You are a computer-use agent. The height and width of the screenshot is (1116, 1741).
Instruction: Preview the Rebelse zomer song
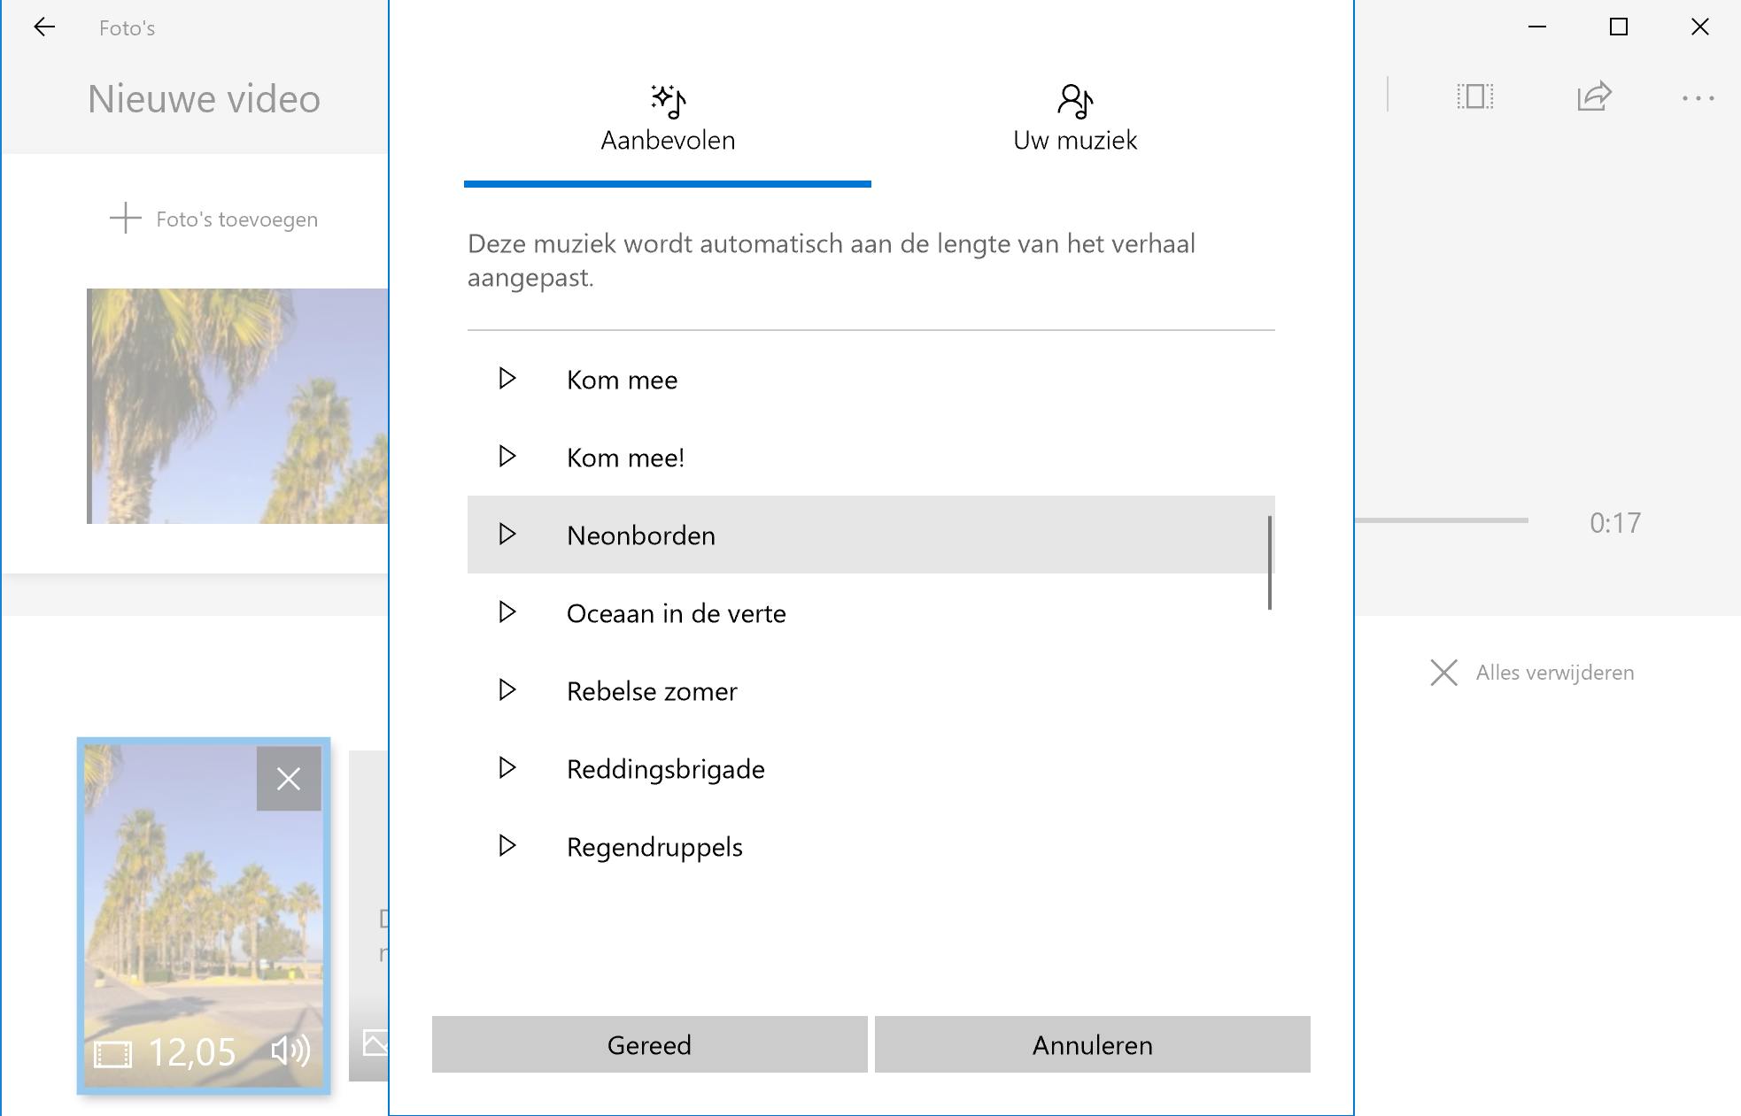coord(507,690)
